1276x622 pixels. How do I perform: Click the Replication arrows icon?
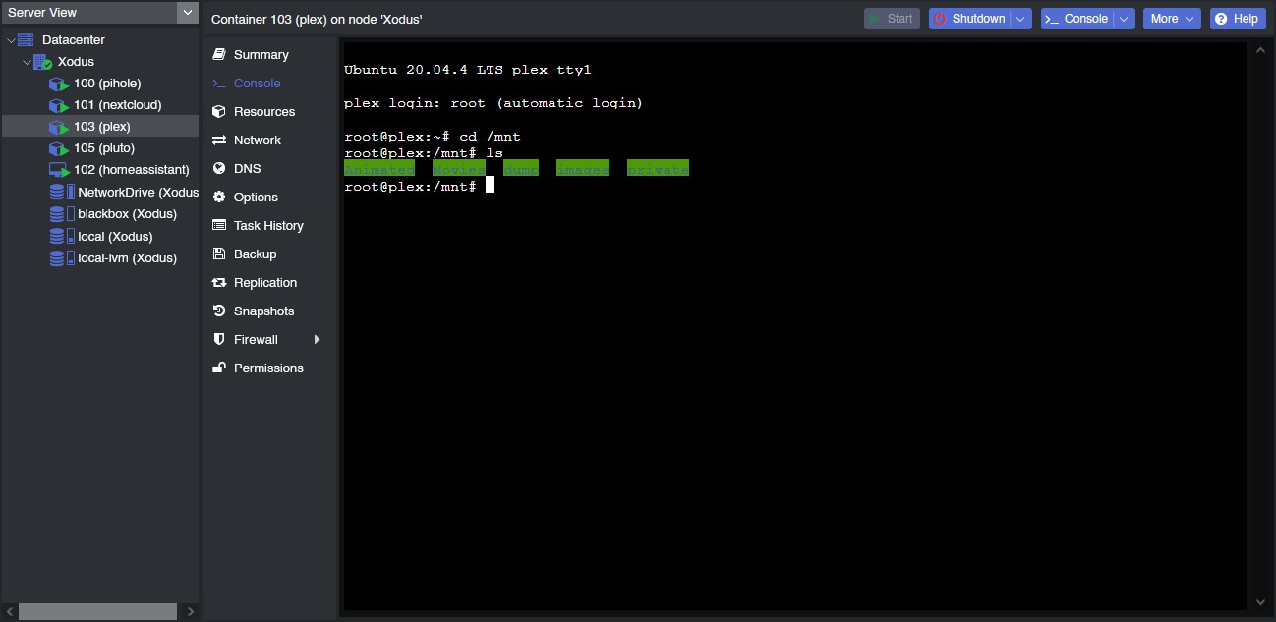218,282
